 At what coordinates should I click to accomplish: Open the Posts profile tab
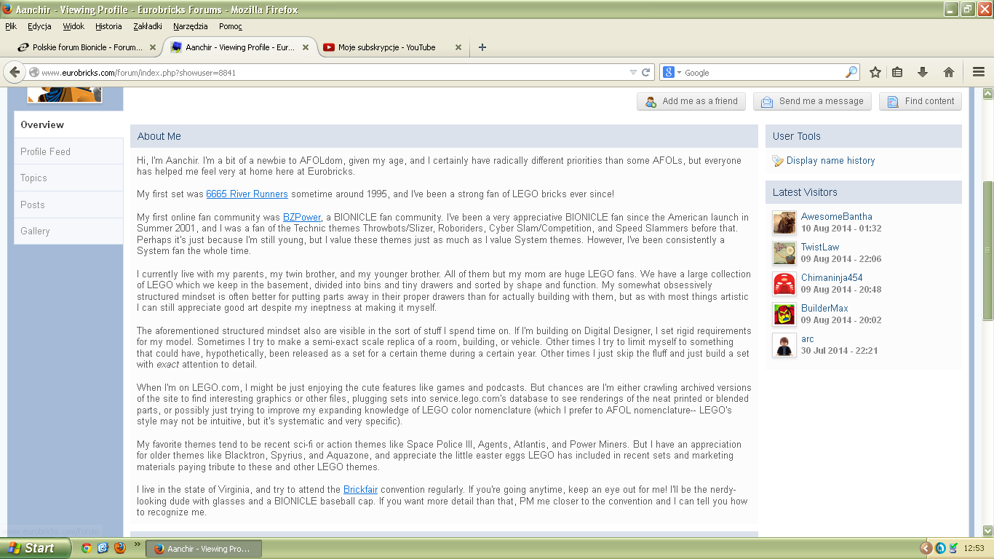tap(68, 205)
